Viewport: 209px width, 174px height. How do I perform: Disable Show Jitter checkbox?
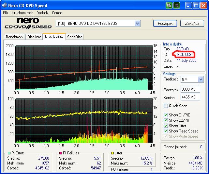[166, 126]
